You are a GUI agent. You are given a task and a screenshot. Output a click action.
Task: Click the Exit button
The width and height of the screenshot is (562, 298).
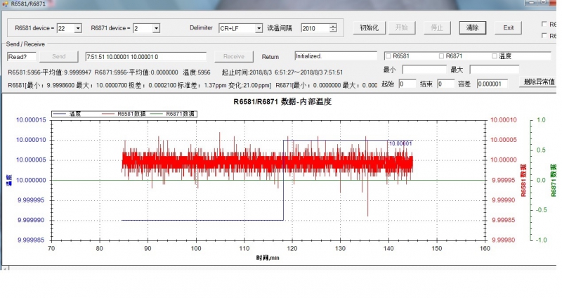508,28
